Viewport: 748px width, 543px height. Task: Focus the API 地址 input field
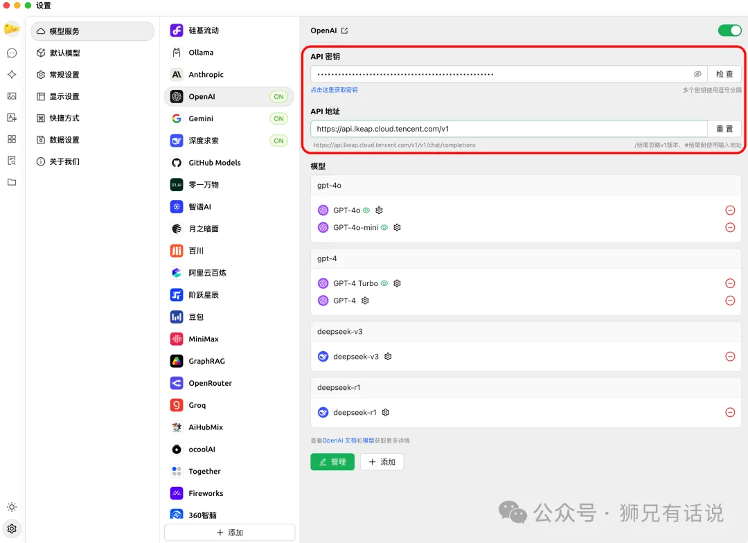pos(509,129)
